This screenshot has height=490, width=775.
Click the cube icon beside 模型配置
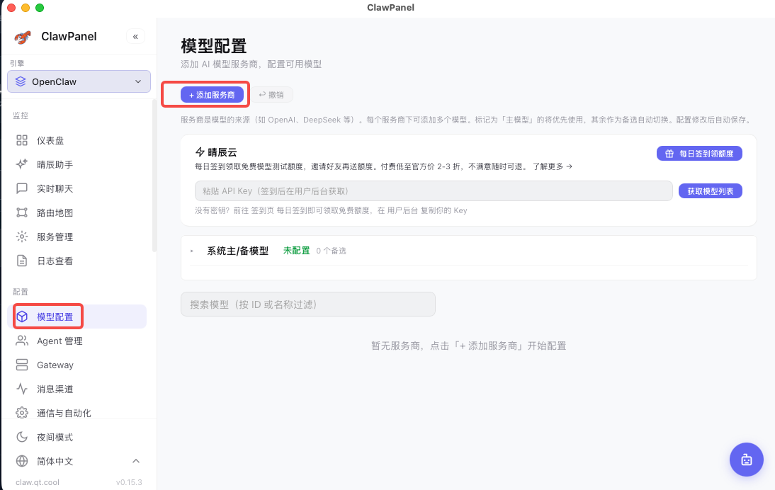coord(22,317)
